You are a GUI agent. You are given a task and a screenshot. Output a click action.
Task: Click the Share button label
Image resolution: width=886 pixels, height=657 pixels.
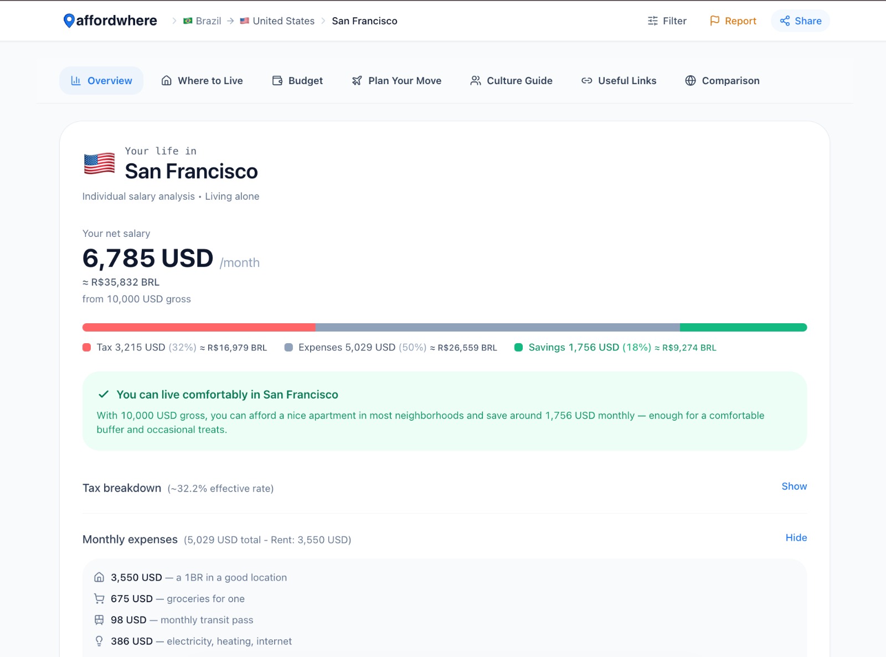[808, 21]
